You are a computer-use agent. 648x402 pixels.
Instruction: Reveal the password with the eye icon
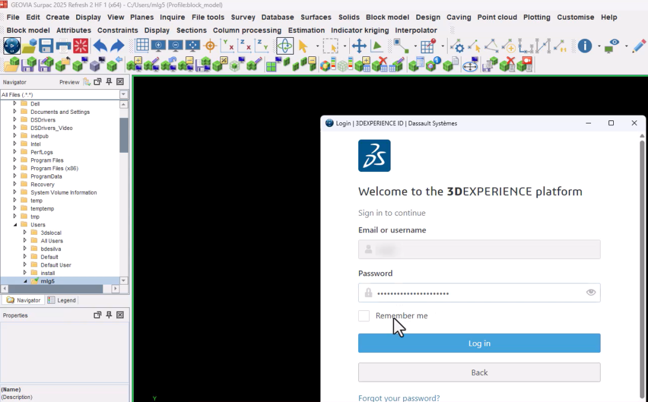point(591,292)
